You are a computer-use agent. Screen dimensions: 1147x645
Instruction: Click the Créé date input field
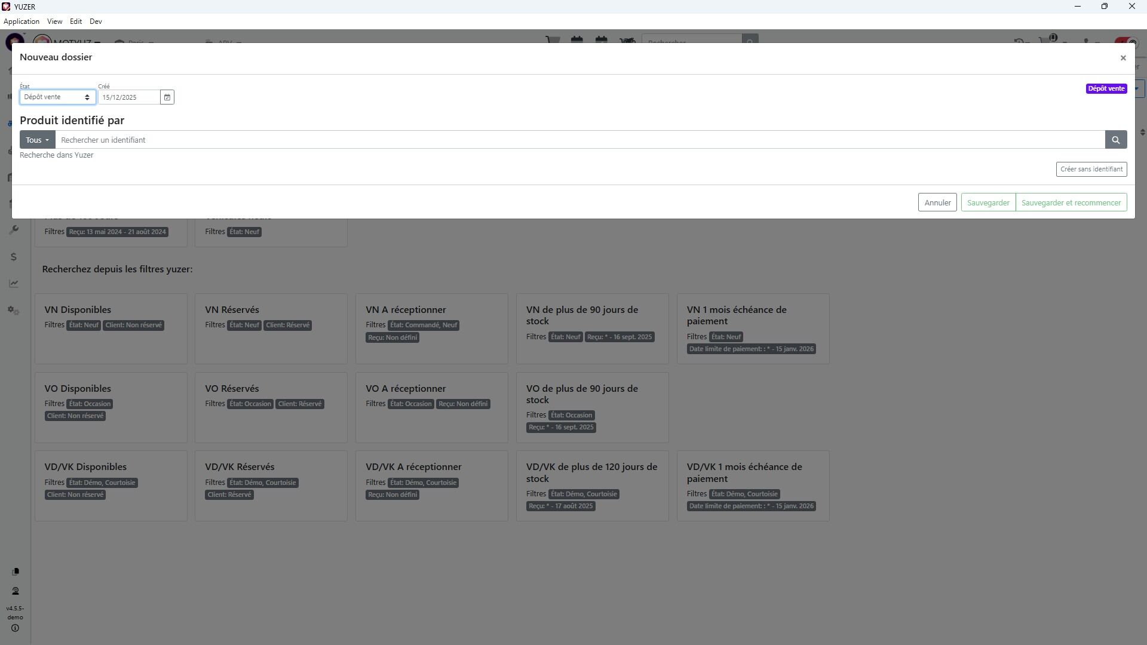[x=129, y=97]
